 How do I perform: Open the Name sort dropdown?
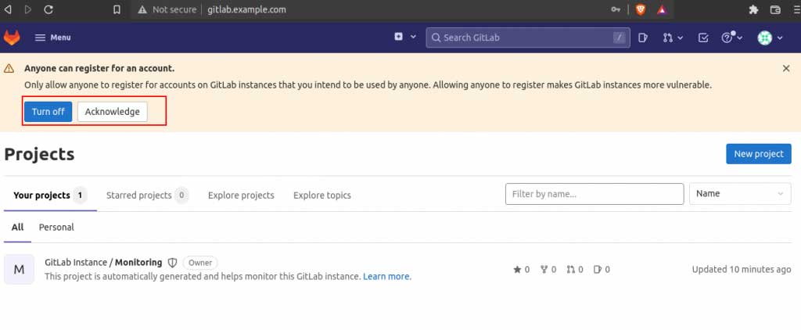pyautogui.click(x=739, y=194)
